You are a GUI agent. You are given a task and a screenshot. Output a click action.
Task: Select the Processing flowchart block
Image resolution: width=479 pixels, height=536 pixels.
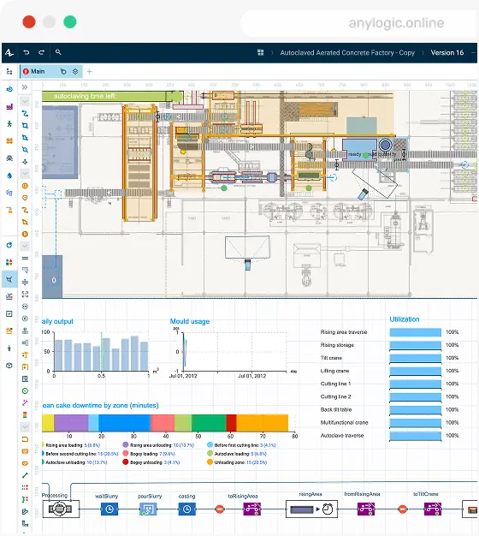click(x=61, y=509)
